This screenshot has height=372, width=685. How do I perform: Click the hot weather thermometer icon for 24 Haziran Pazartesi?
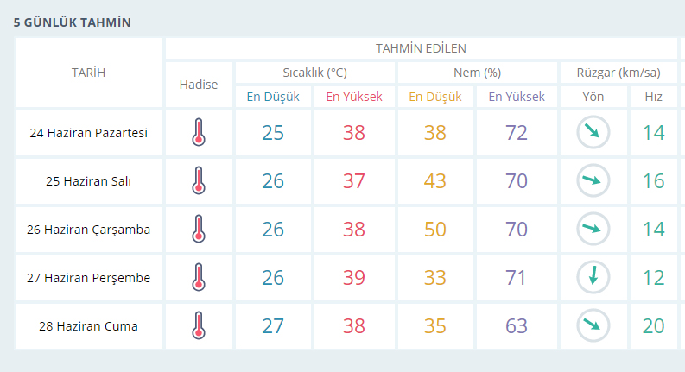coord(200,133)
